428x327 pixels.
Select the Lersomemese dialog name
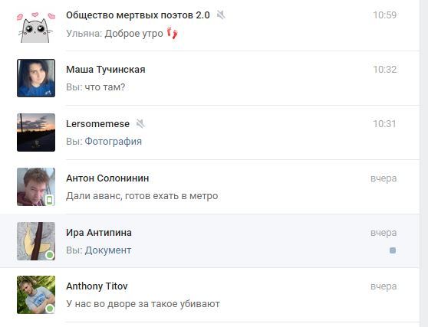pyautogui.click(x=97, y=124)
